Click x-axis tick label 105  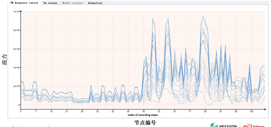tap(252, 111)
